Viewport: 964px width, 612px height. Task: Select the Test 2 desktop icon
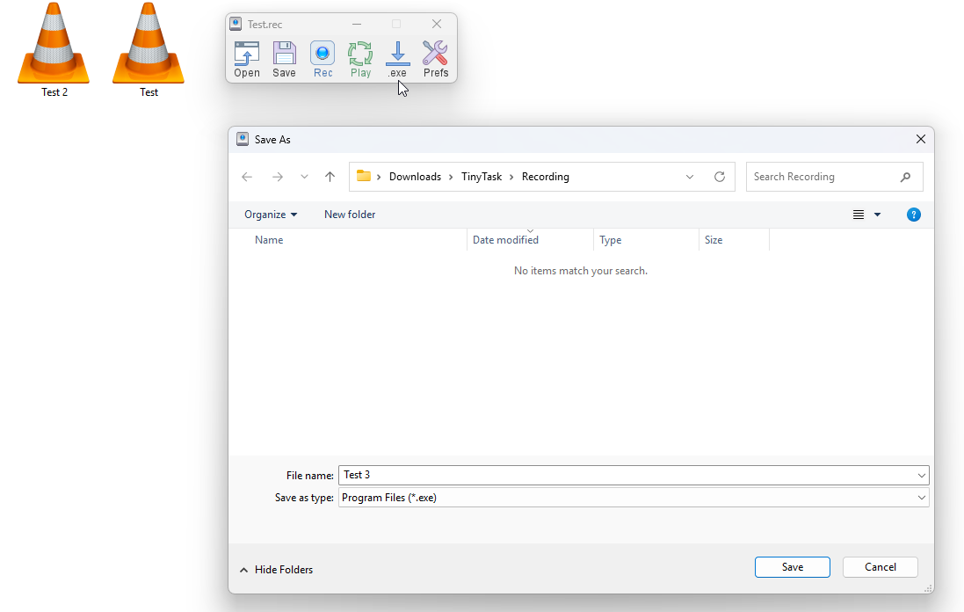click(x=54, y=49)
